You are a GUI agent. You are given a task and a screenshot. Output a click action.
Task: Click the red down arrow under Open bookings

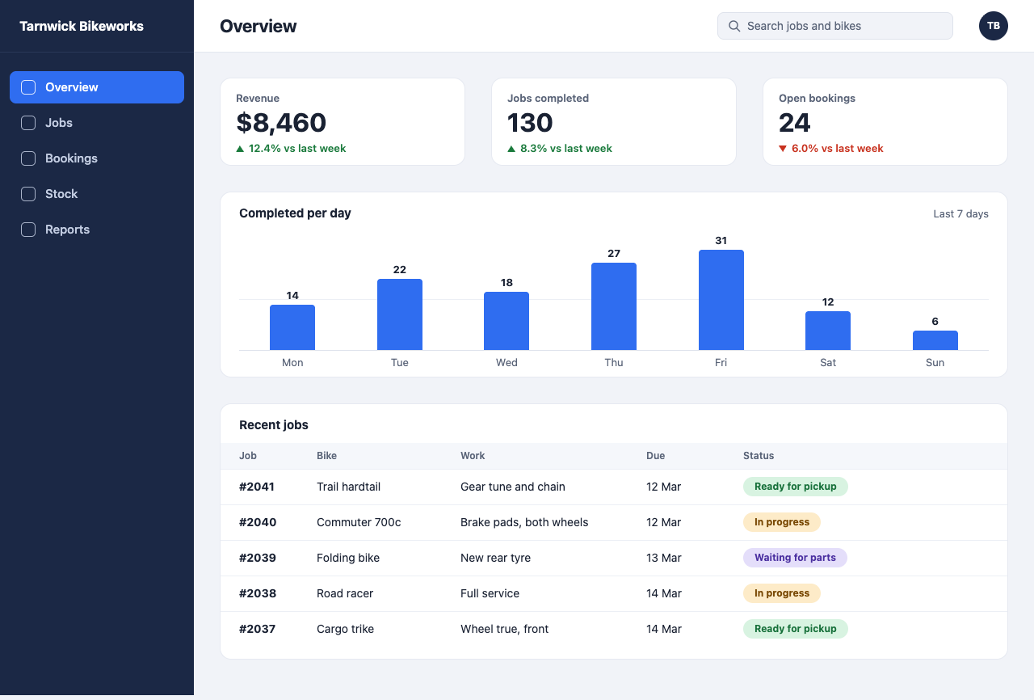pyautogui.click(x=783, y=149)
